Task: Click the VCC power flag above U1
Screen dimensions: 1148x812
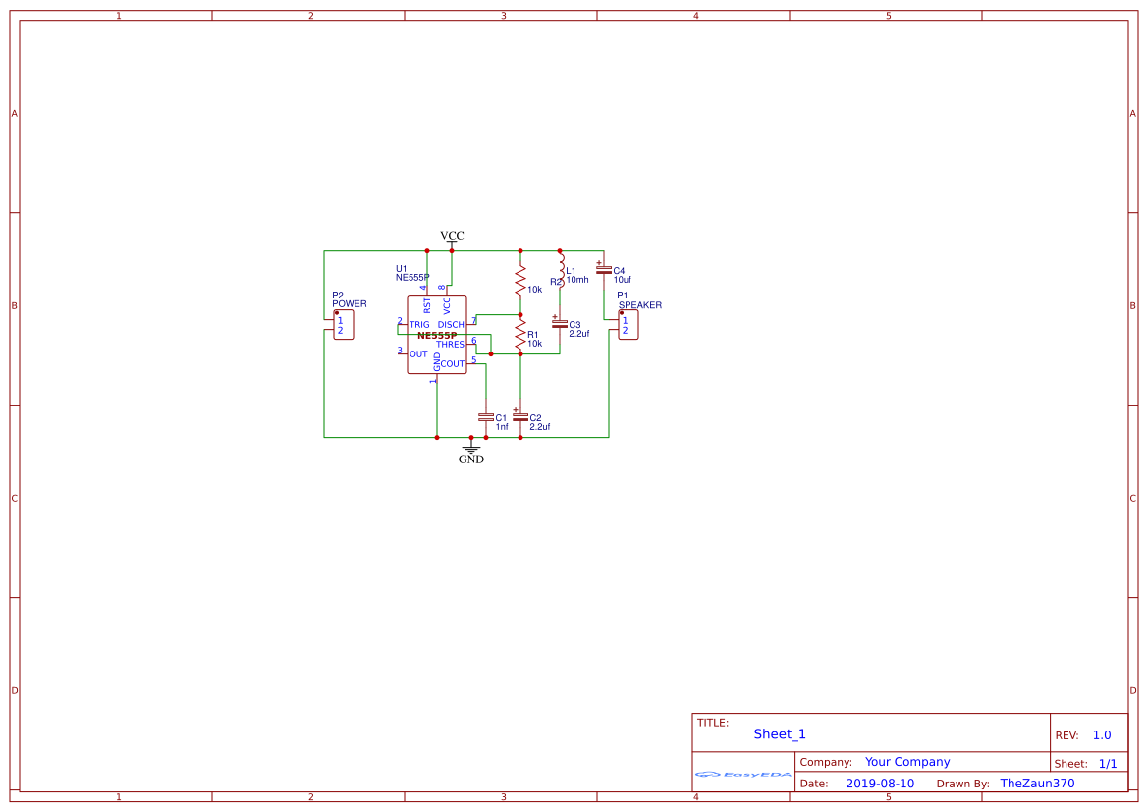Action: point(452,239)
